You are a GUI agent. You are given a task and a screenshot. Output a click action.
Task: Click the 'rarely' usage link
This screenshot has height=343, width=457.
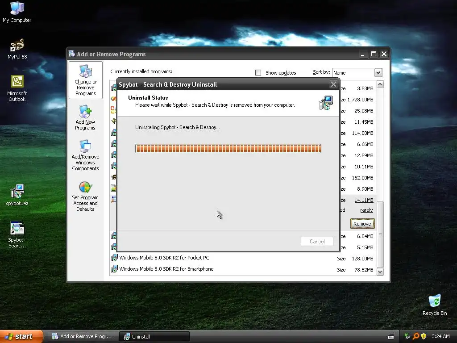(x=366, y=210)
